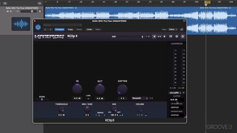Screen dimensions: 237x133
Task: Click the plugin window expand icon top right
Action: [184, 21]
